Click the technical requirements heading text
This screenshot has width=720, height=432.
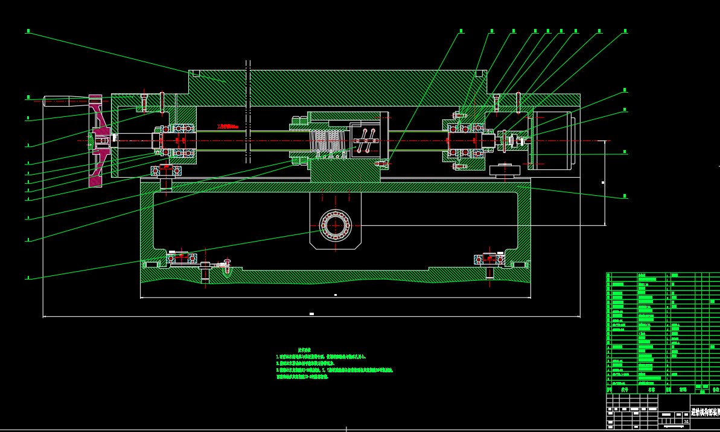coord(304,350)
